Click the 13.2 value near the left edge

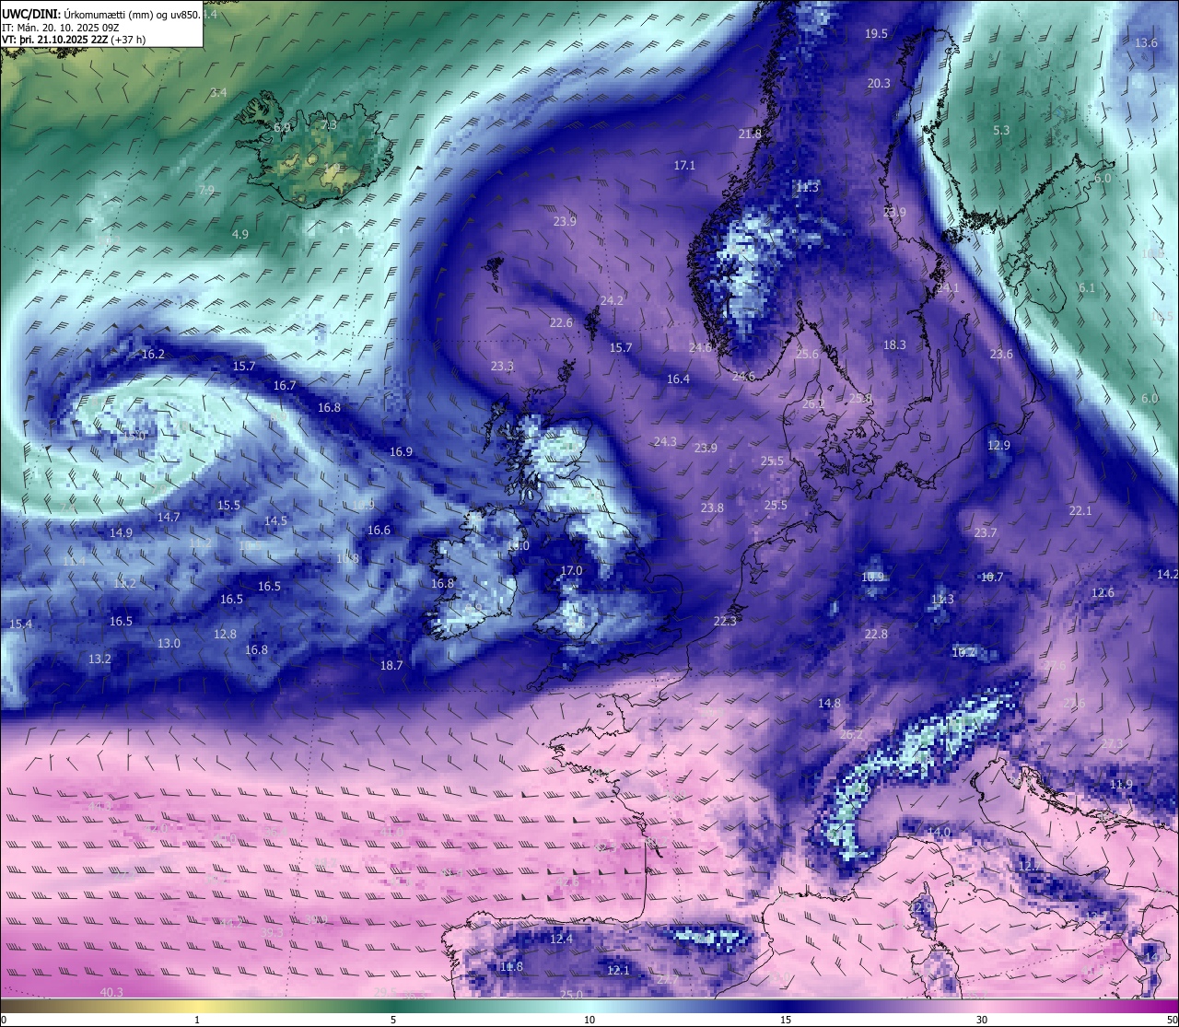point(99,659)
